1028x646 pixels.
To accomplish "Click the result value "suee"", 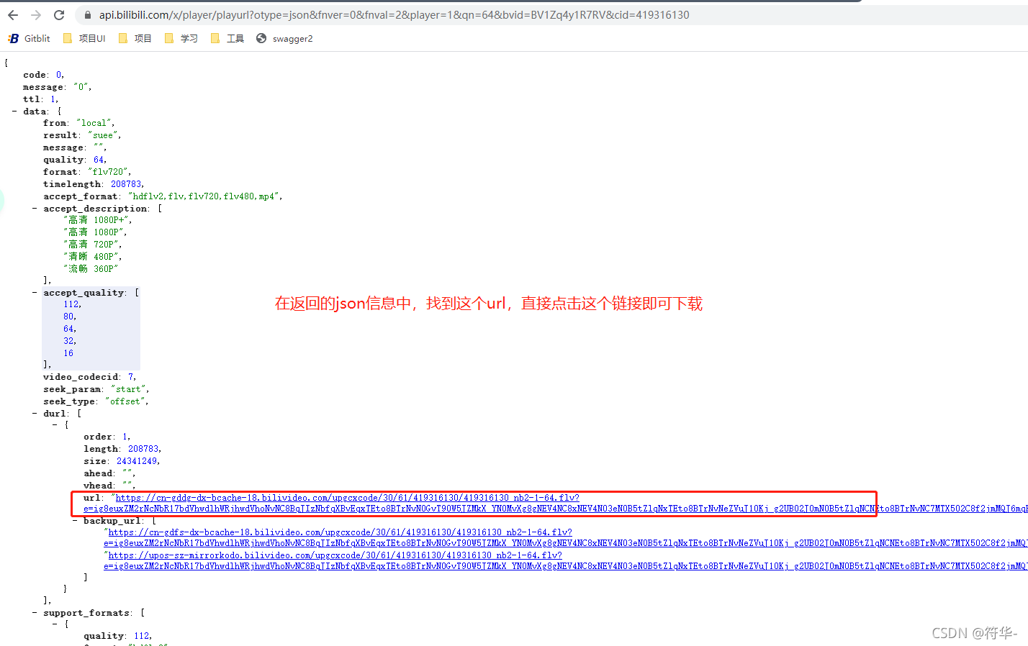I will (x=103, y=135).
